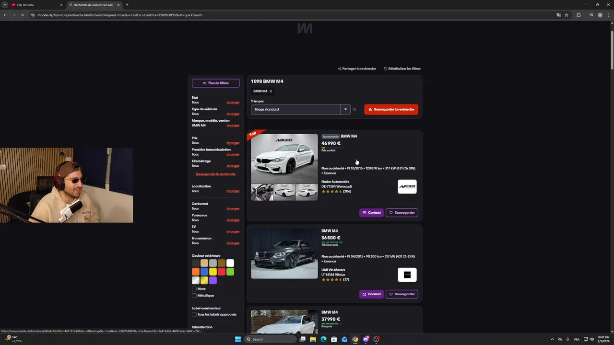
Task: Open File Explorer from taskbar
Action: [x=313, y=339]
